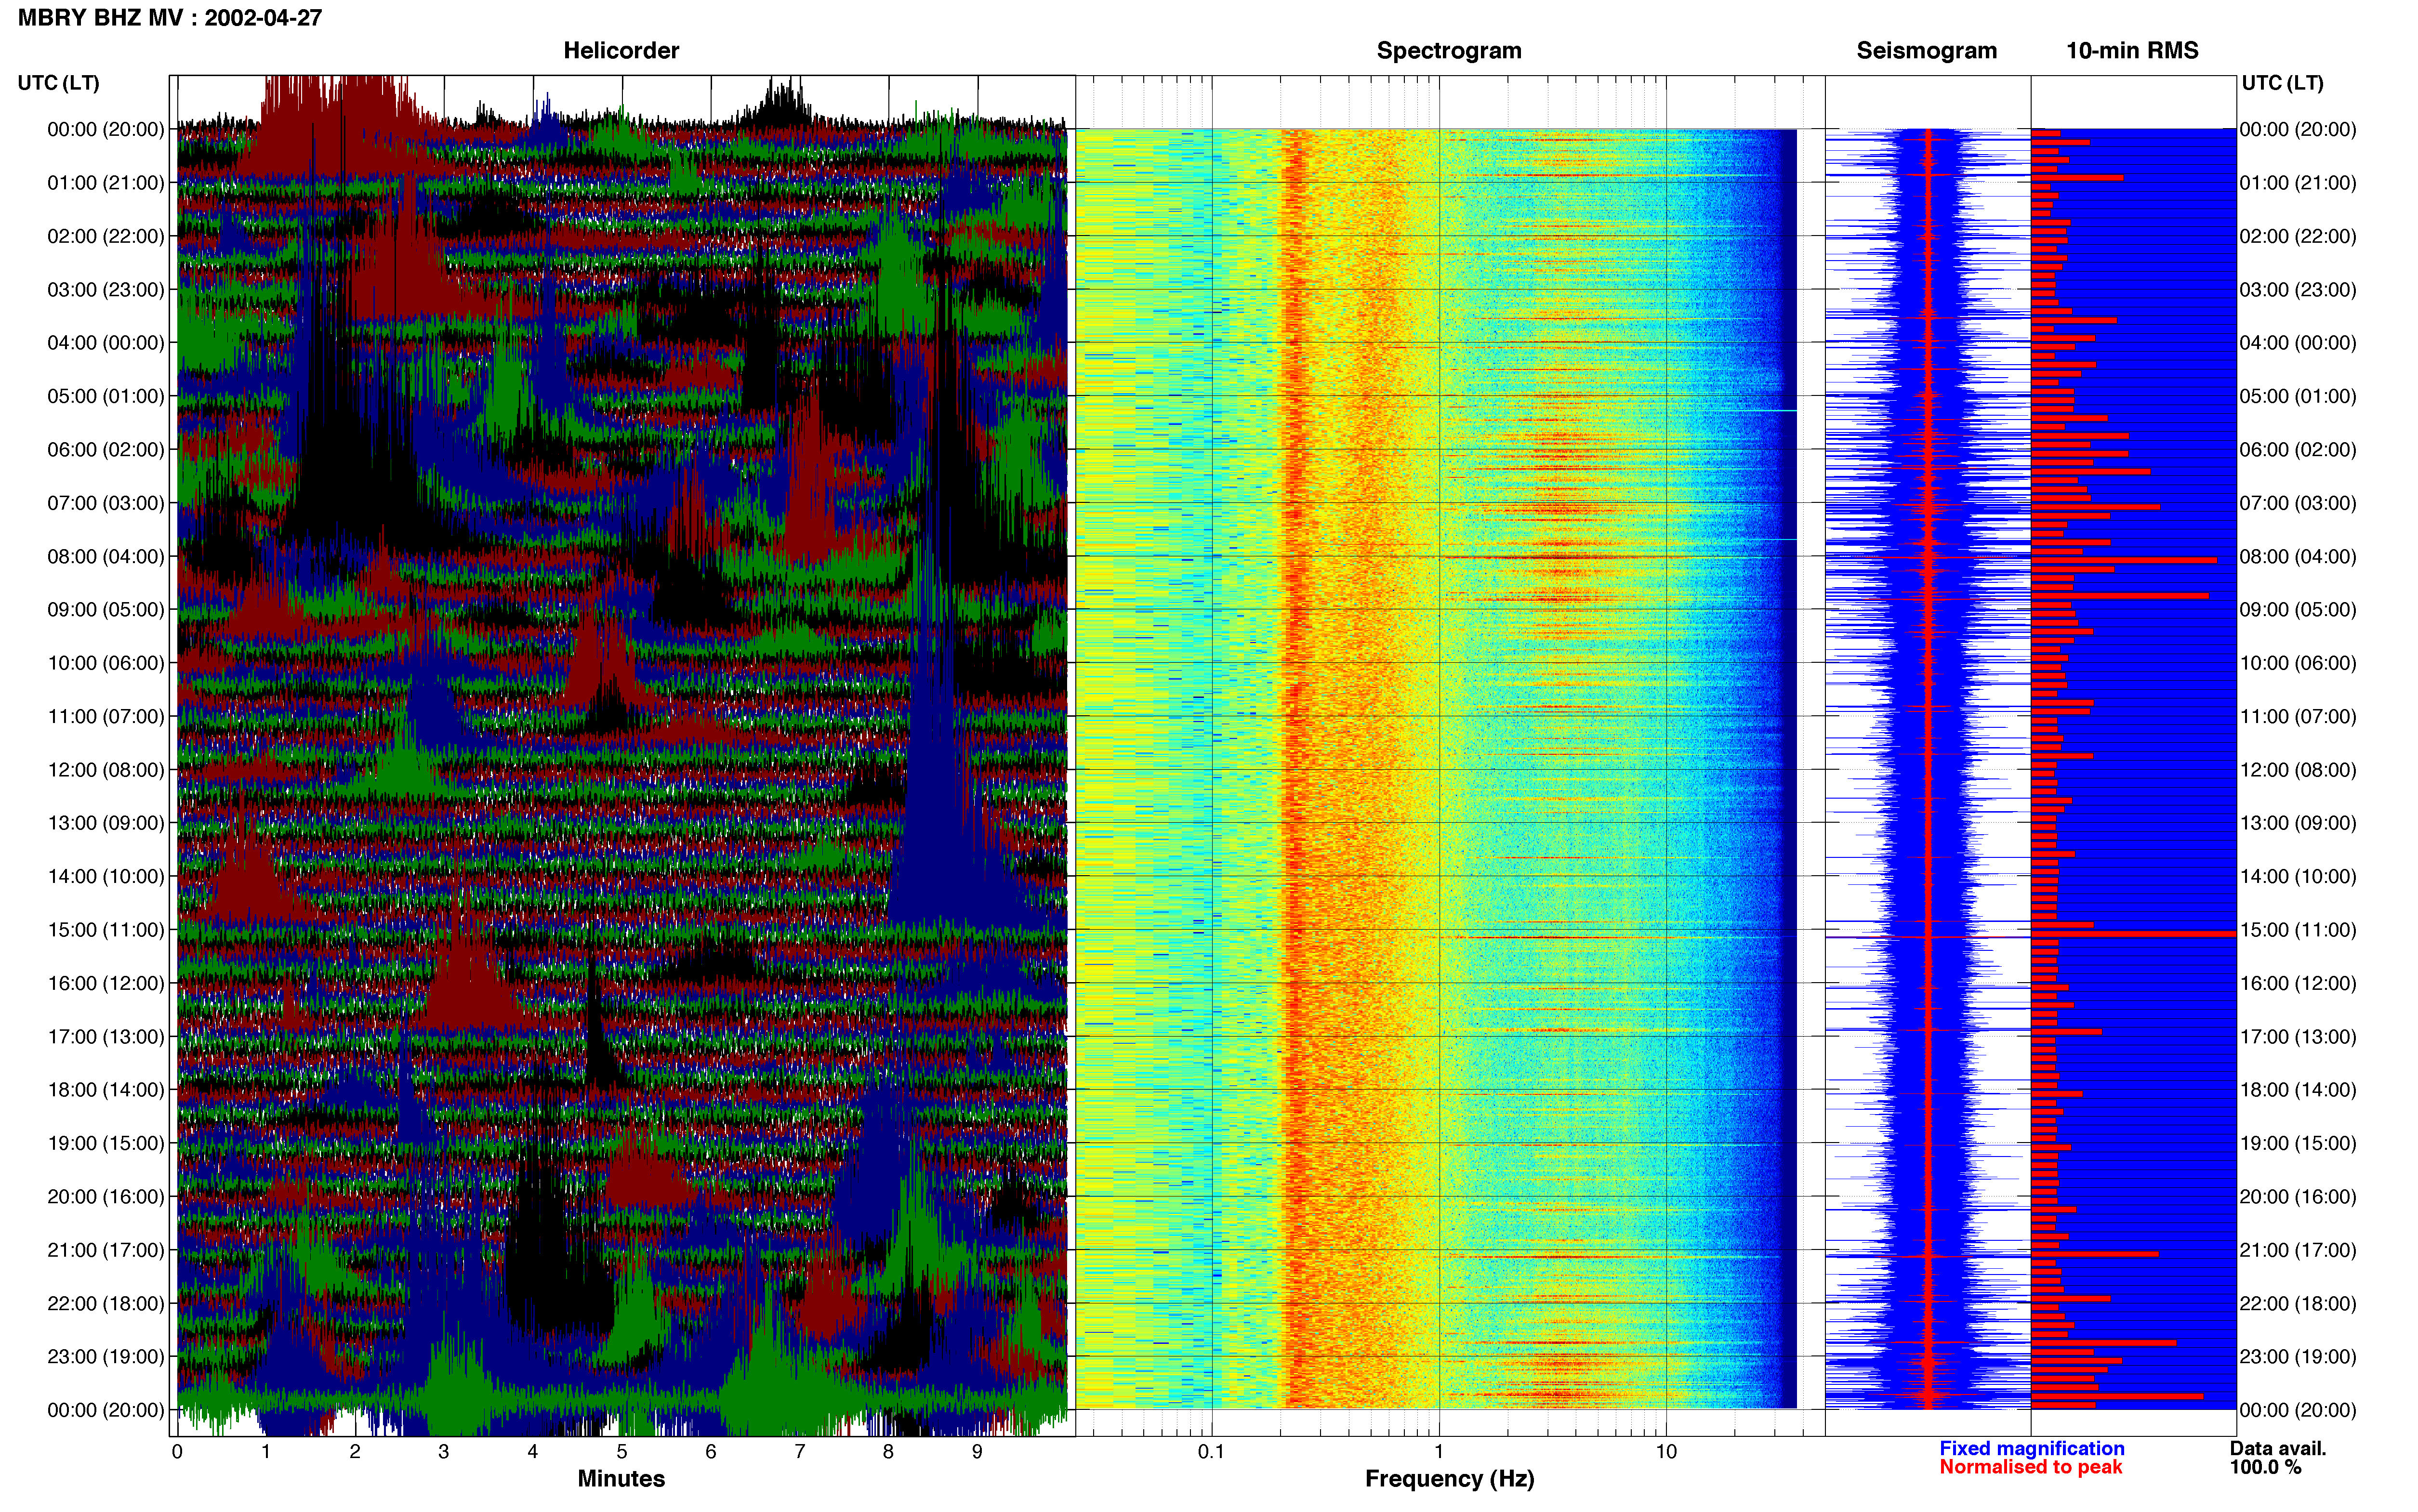
Task: Click the 'Frequency (Hz)' axis title
Action: click(x=1449, y=1479)
